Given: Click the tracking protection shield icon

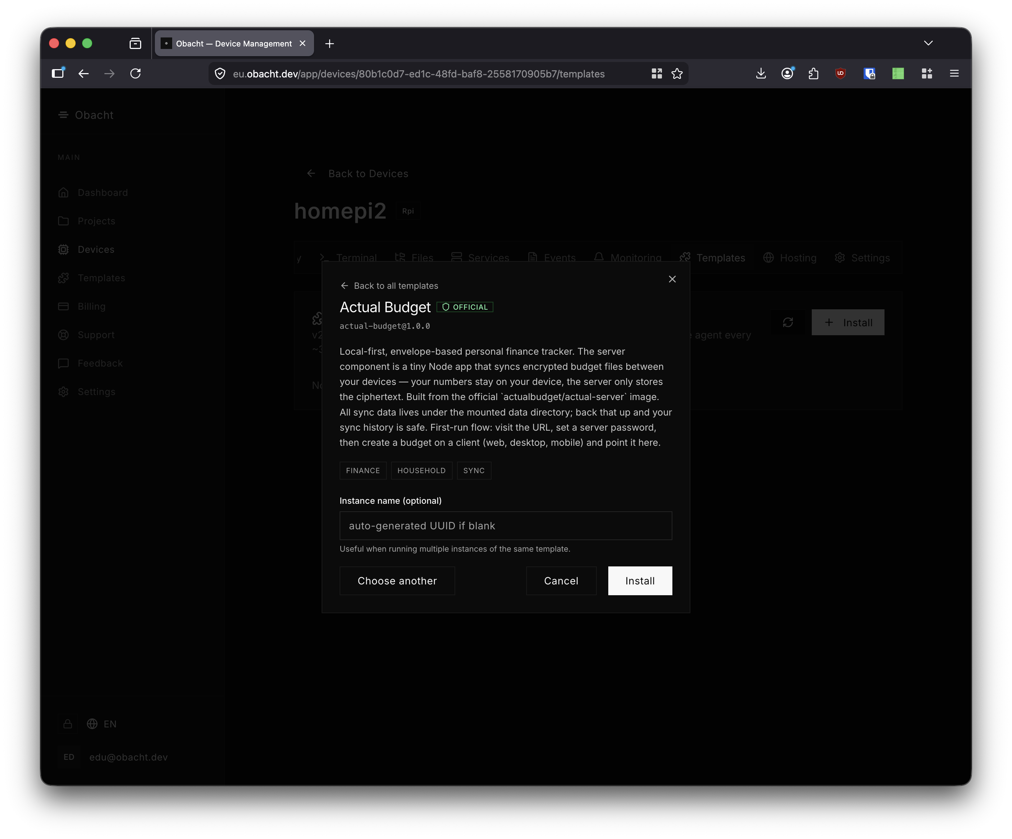Looking at the screenshot, I should pyautogui.click(x=220, y=74).
